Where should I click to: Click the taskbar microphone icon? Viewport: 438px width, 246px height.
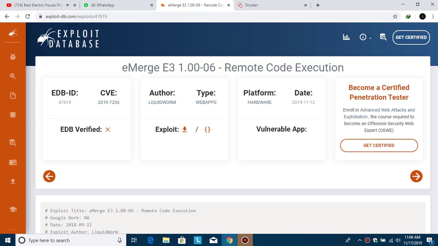(x=119, y=240)
